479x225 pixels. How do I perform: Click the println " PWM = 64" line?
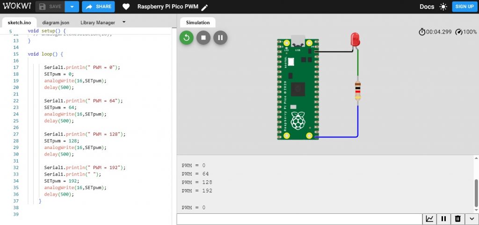click(83, 101)
